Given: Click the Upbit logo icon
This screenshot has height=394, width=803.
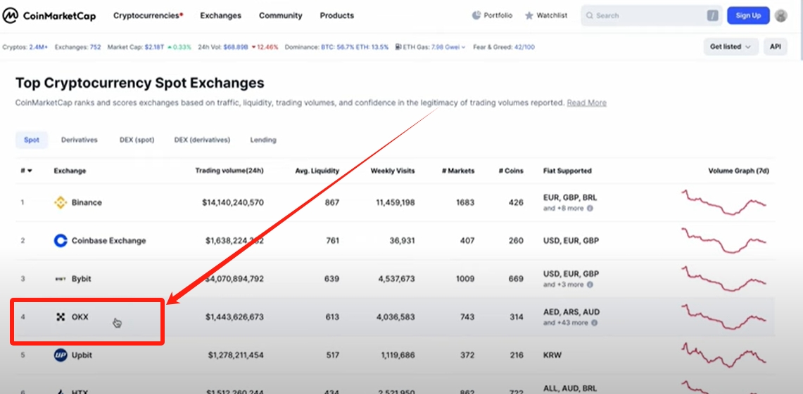Looking at the screenshot, I should tap(61, 355).
